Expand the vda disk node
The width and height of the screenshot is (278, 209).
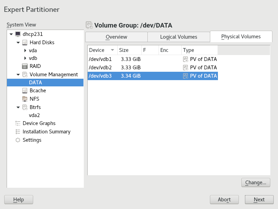tap(25, 51)
